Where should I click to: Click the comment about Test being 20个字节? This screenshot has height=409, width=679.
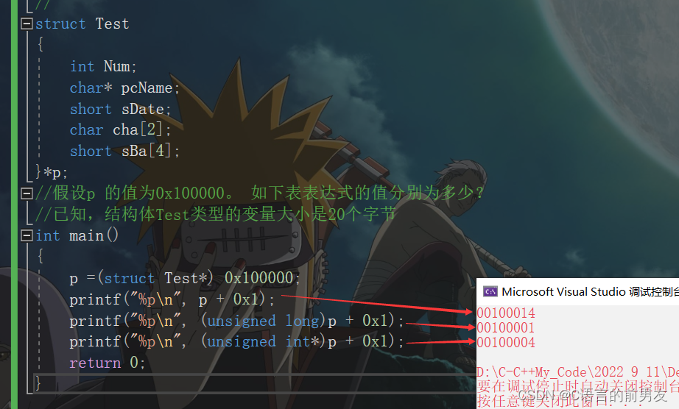point(215,214)
